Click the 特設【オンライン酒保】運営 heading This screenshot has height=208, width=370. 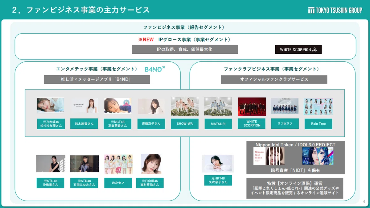click(295, 183)
